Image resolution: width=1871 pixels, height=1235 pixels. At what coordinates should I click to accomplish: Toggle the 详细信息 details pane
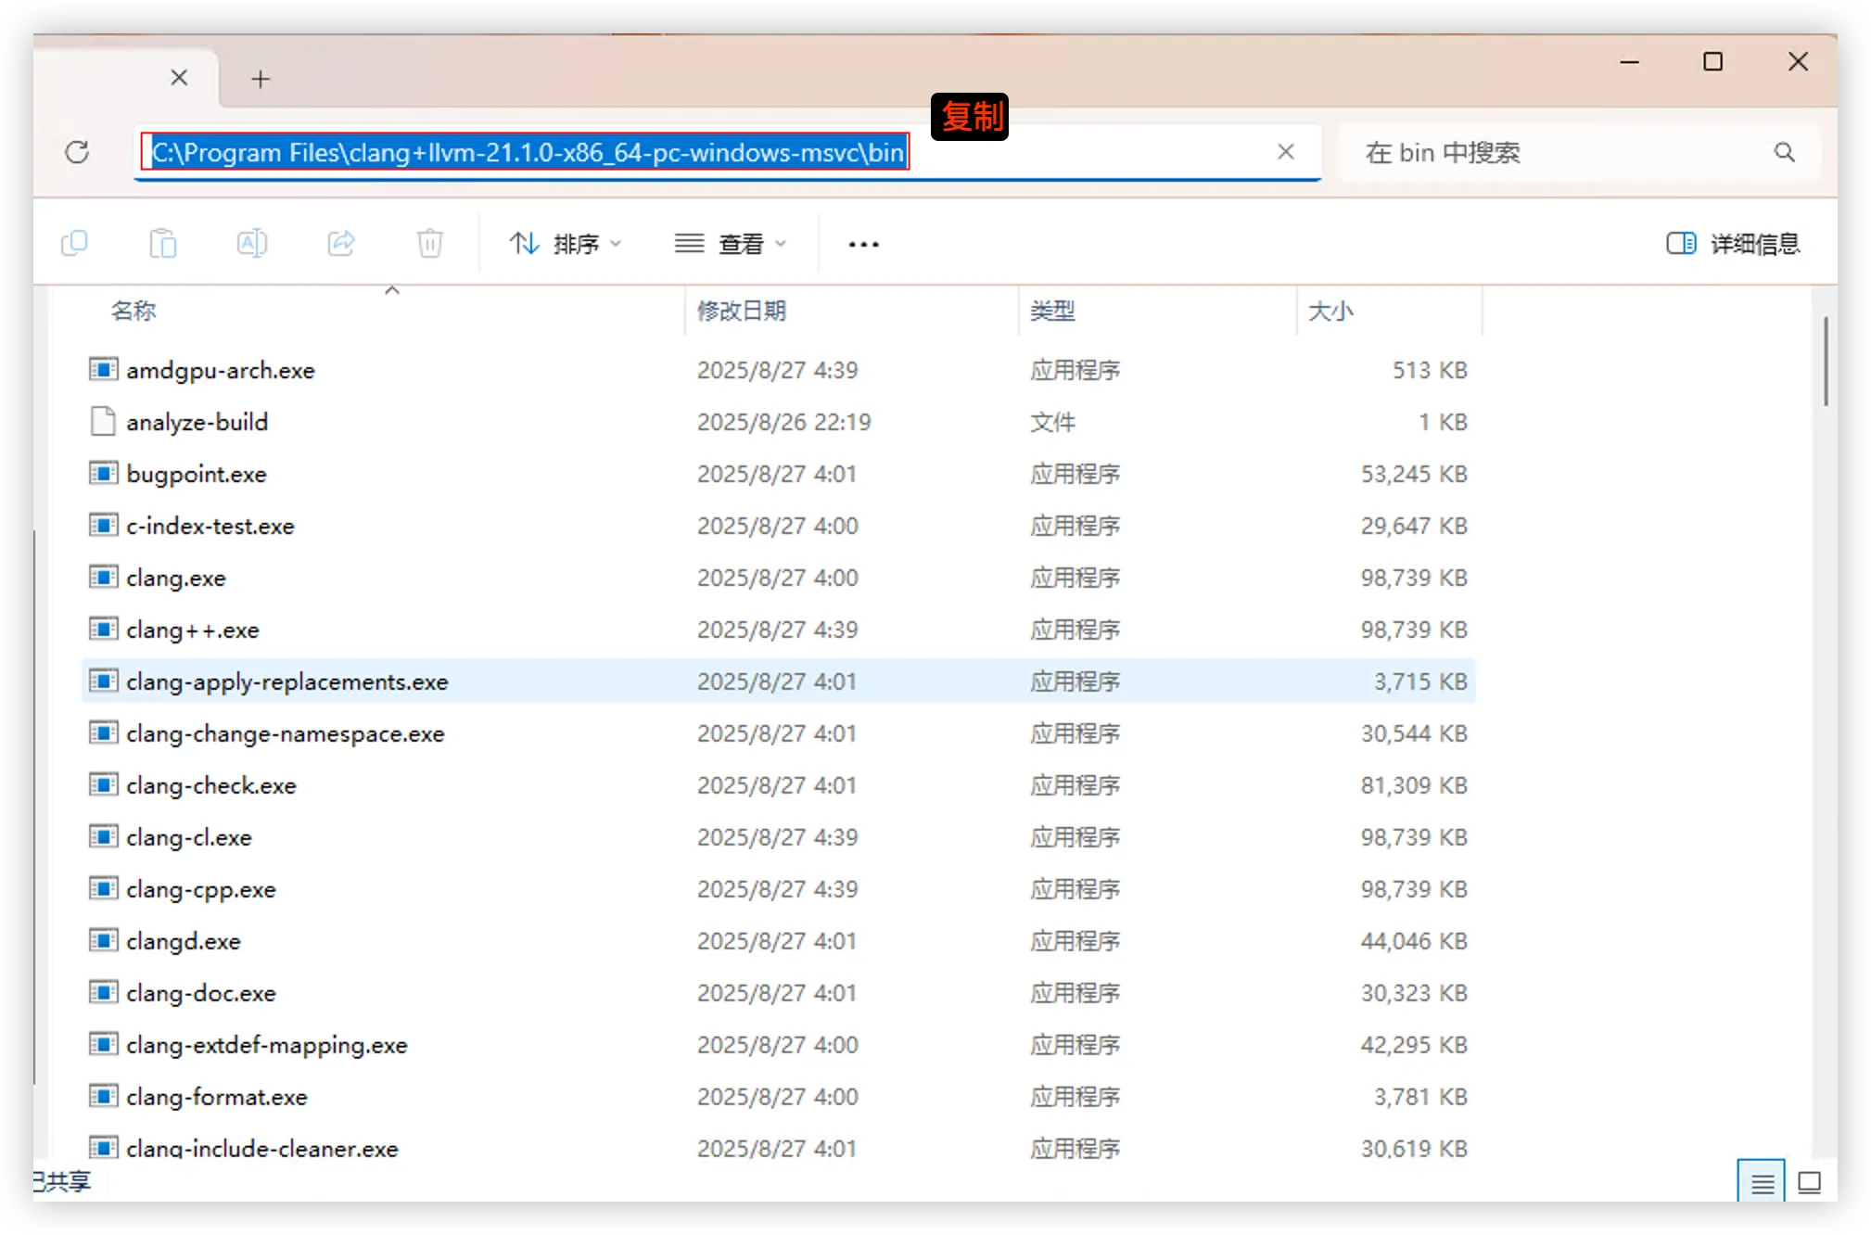(x=1732, y=244)
